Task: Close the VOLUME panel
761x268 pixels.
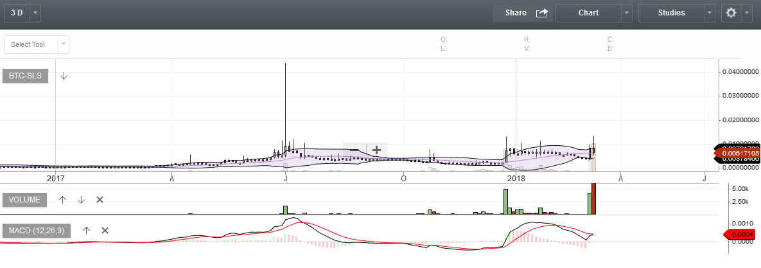Action: tap(100, 199)
